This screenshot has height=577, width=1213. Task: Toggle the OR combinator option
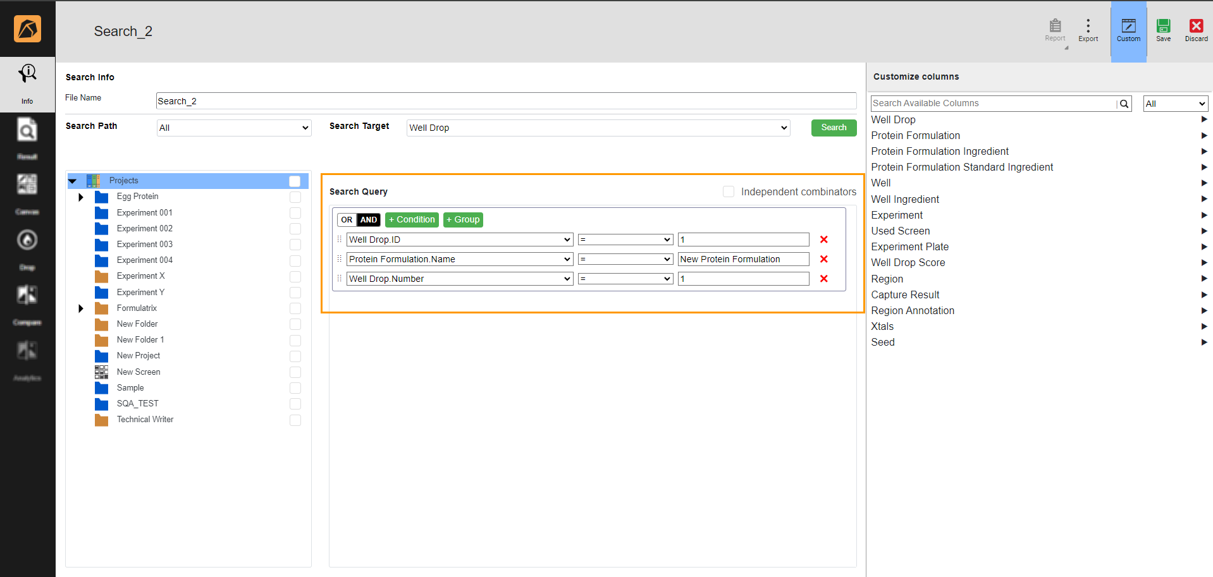tap(347, 219)
